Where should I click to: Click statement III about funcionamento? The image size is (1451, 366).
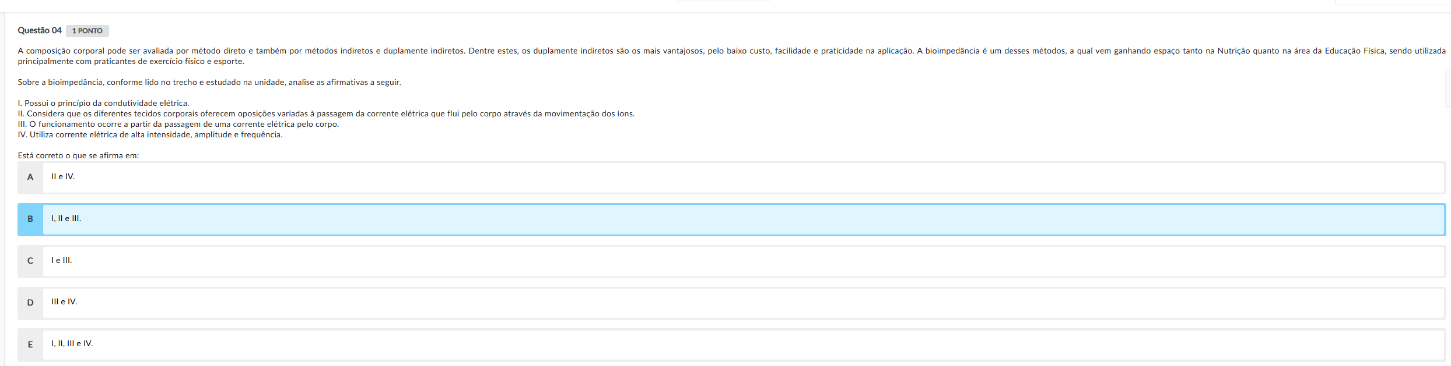(x=178, y=125)
